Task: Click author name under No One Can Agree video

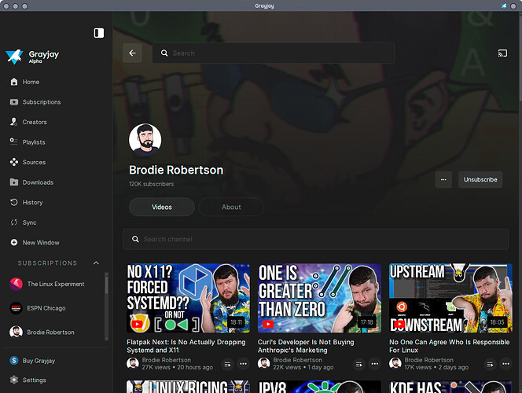Action: click(x=428, y=360)
